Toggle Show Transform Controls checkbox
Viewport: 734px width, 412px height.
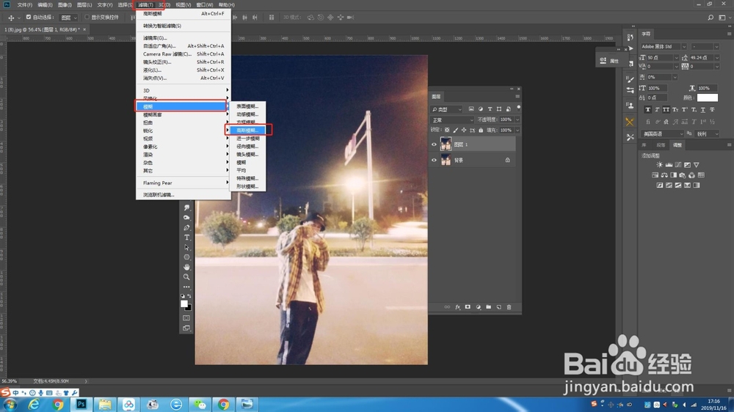coord(87,18)
